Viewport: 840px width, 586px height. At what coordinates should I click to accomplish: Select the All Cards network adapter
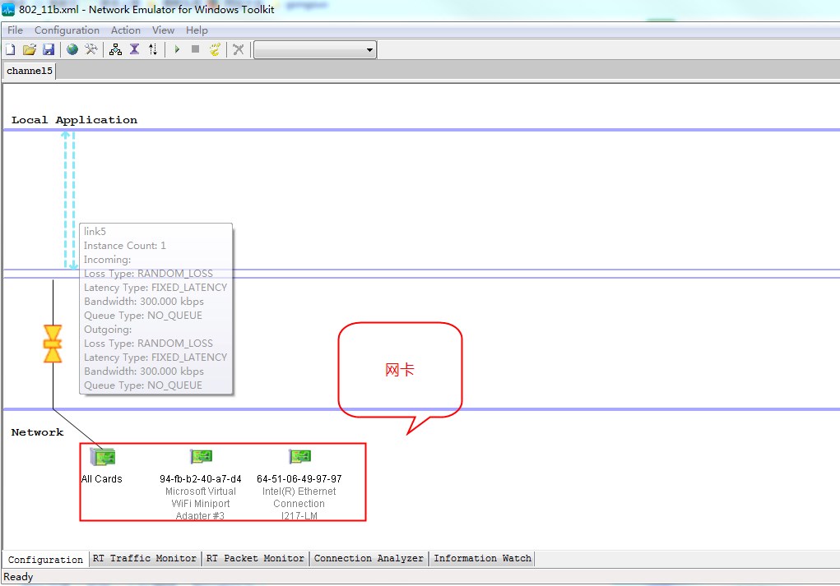click(102, 457)
